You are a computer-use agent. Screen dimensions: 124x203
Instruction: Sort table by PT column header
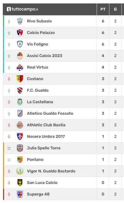coord(103,9)
